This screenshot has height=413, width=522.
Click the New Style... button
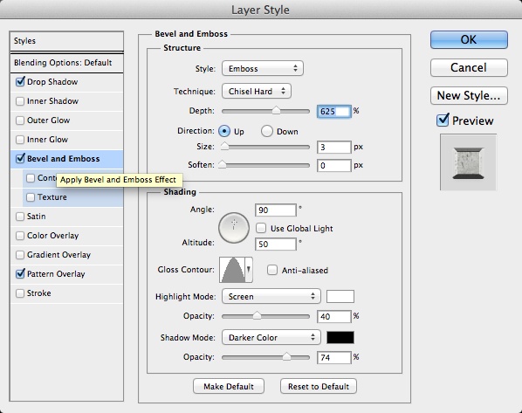tap(469, 95)
